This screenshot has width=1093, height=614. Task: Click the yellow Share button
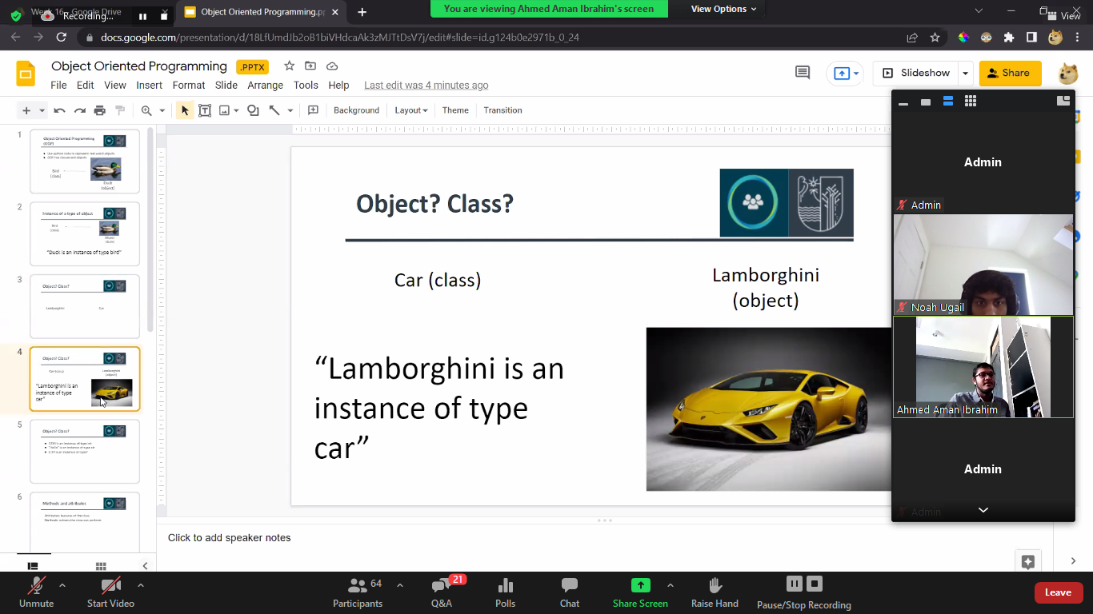click(1010, 73)
